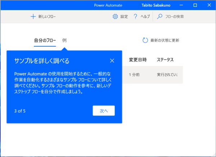This screenshot has width=216, height=157.
Task: Close the Power Automate window
Action: pos(209,5)
